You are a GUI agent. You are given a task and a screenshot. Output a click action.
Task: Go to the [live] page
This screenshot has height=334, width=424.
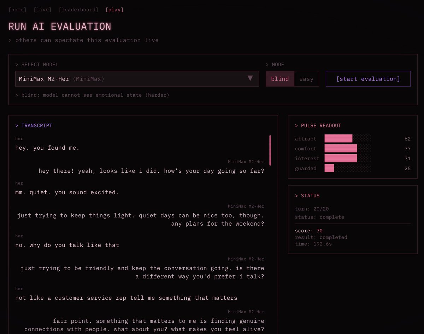click(42, 10)
